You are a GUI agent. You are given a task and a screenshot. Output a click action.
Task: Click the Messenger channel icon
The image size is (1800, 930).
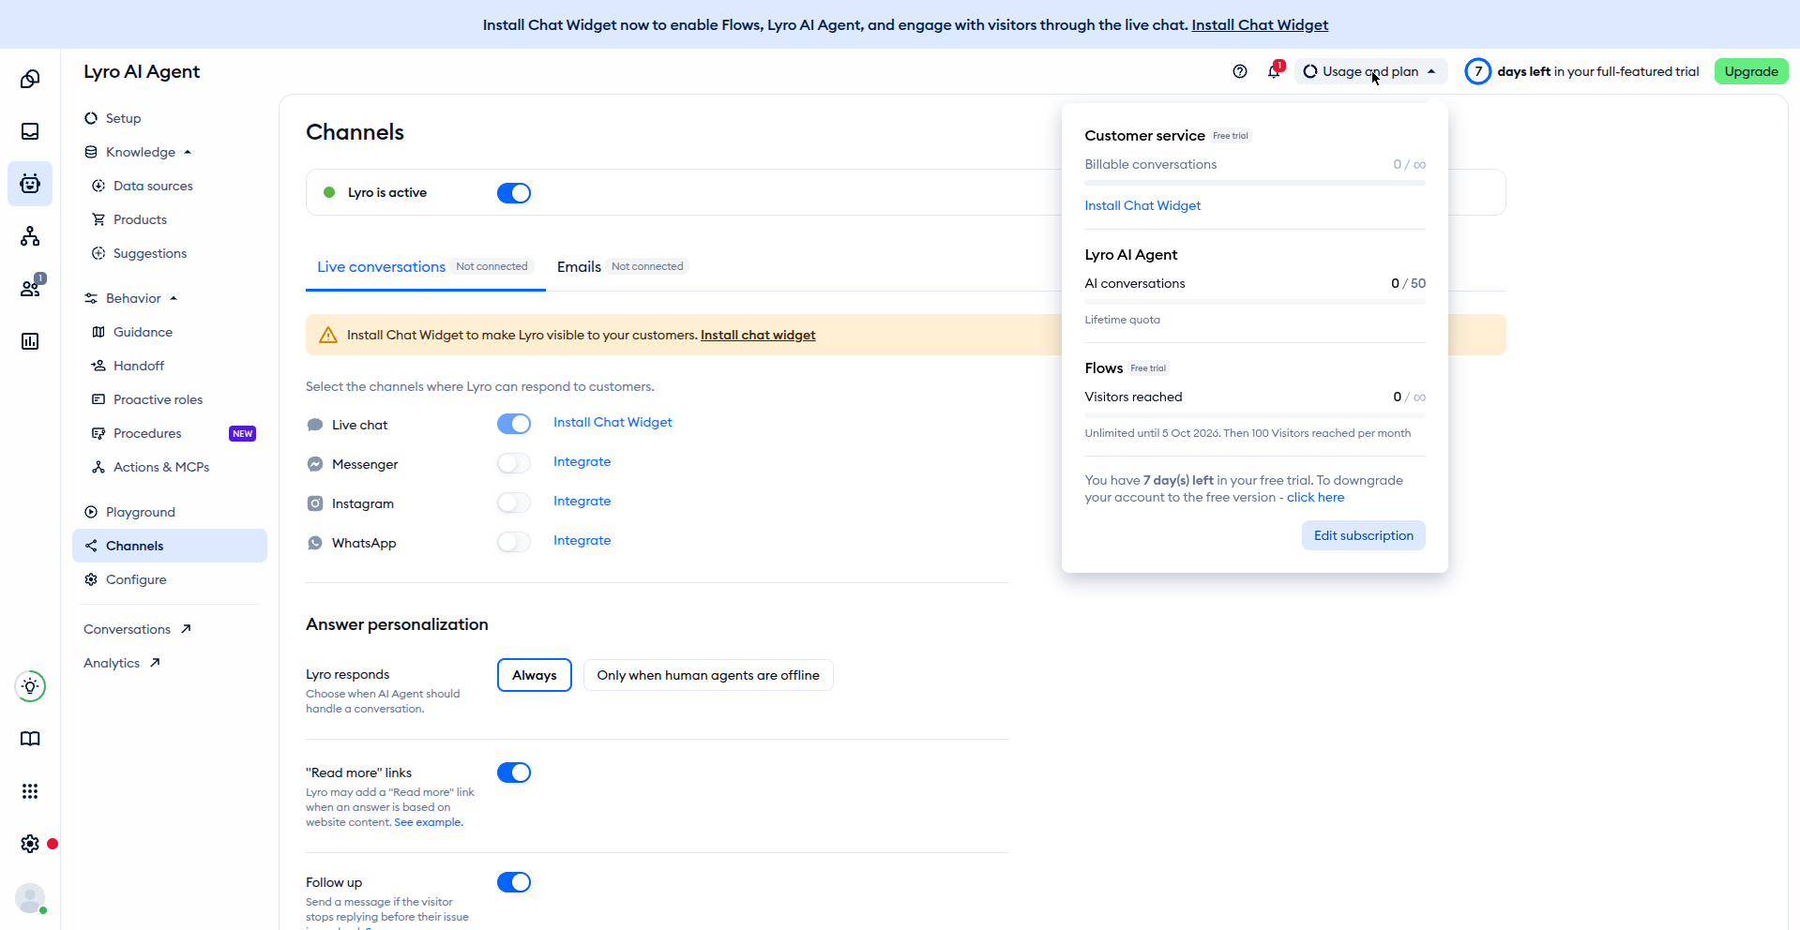click(315, 464)
